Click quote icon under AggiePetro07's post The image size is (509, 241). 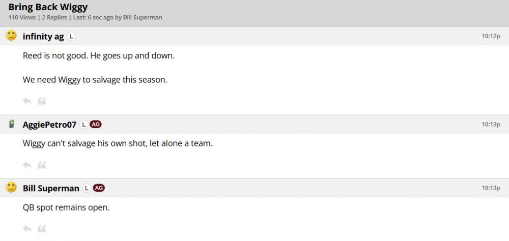click(x=42, y=165)
